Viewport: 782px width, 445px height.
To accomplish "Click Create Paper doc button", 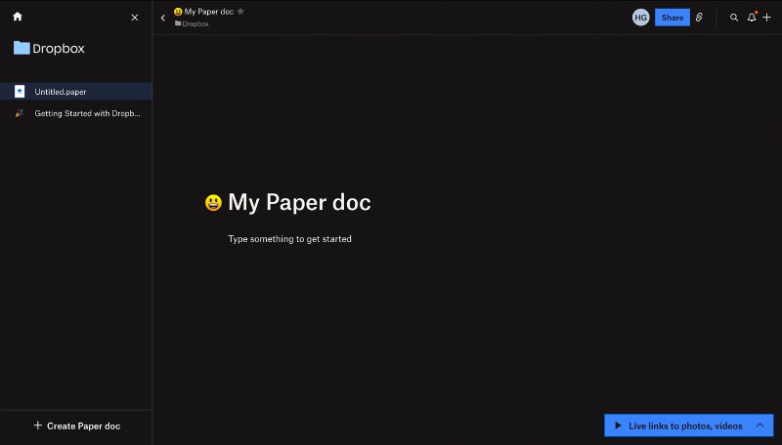I will (76, 426).
